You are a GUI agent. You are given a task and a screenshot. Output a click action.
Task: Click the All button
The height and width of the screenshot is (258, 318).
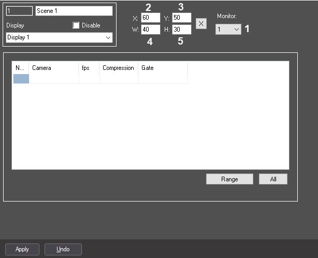pos(273,179)
